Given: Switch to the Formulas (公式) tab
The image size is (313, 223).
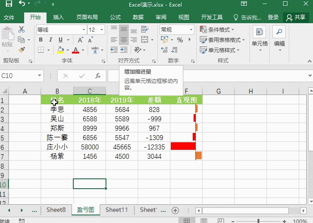Looking at the screenshot, I should tap(115, 17).
